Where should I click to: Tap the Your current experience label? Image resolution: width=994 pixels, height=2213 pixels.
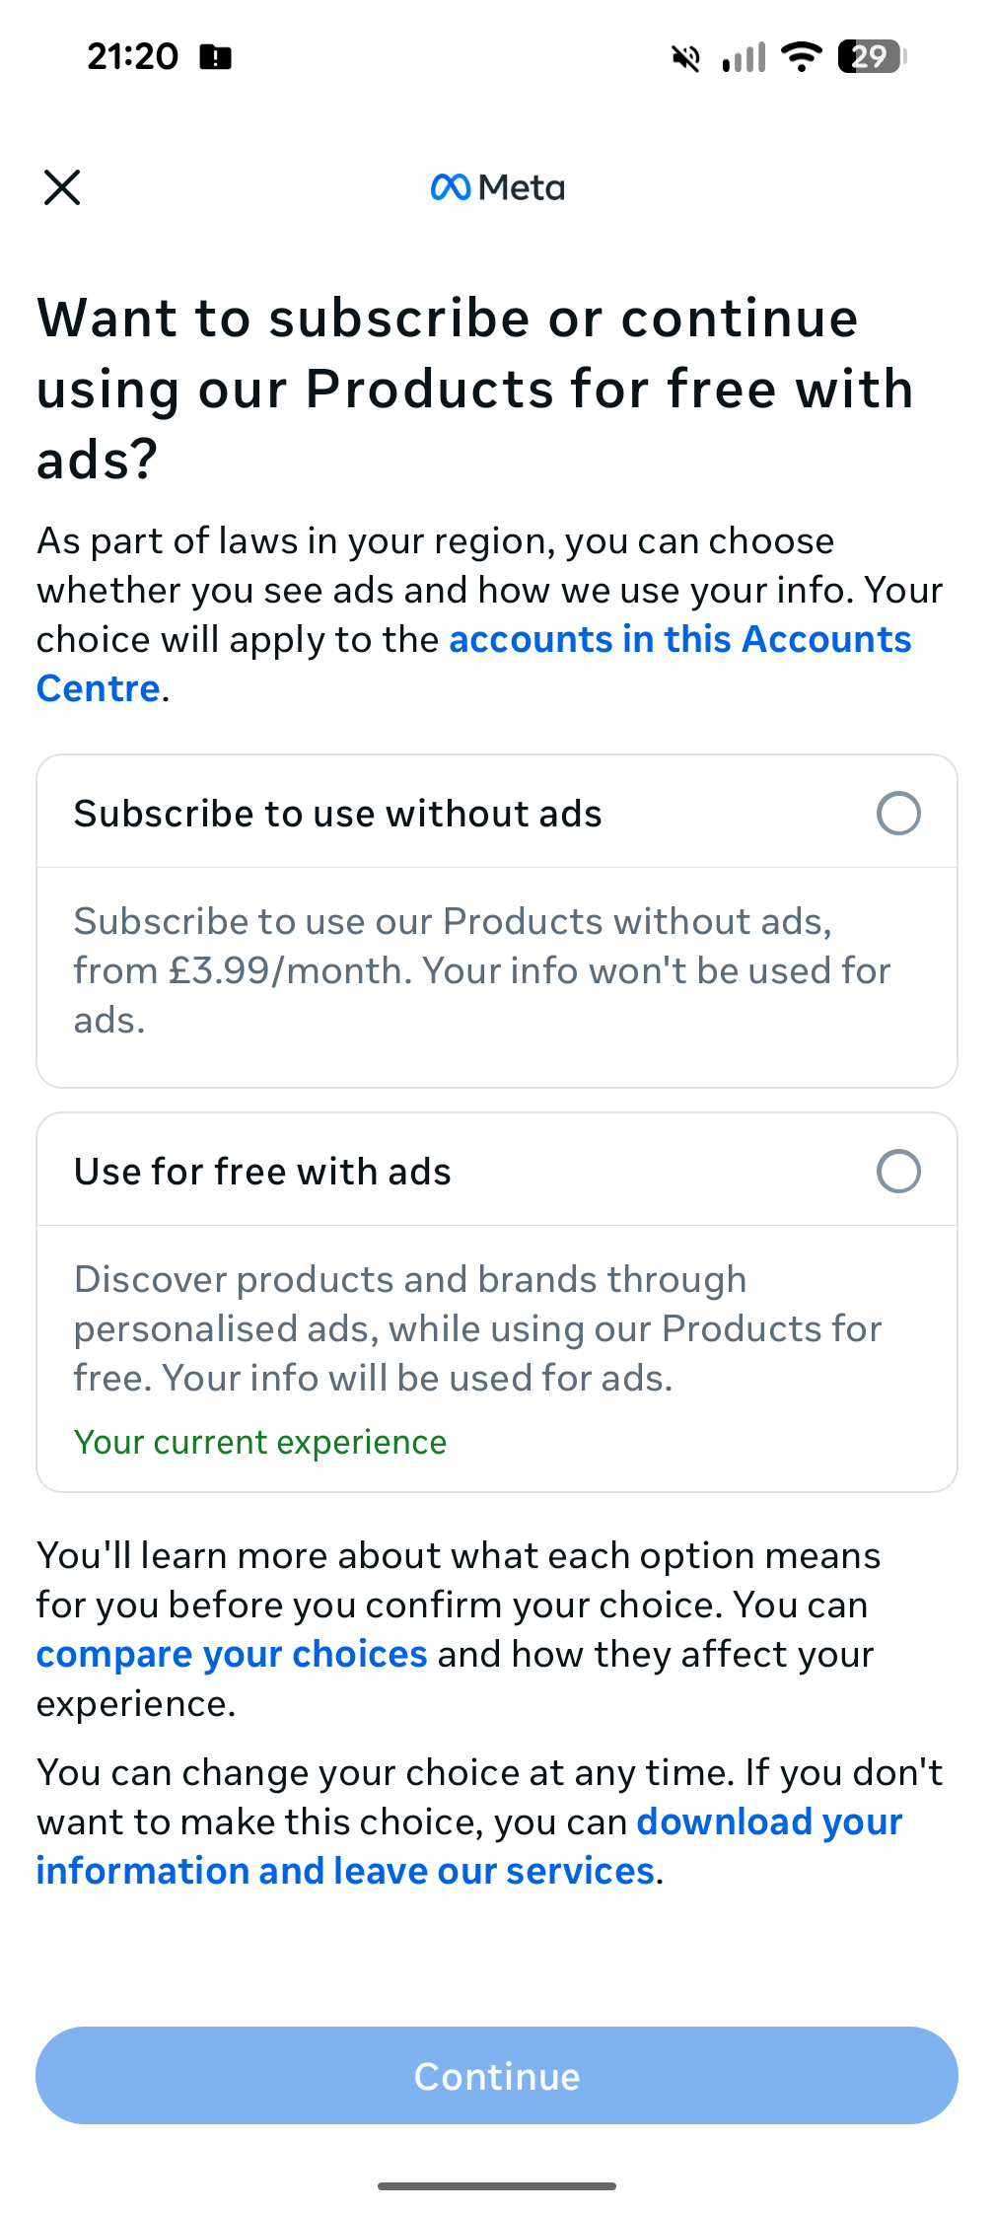pyautogui.click(x=260, y=1443)
